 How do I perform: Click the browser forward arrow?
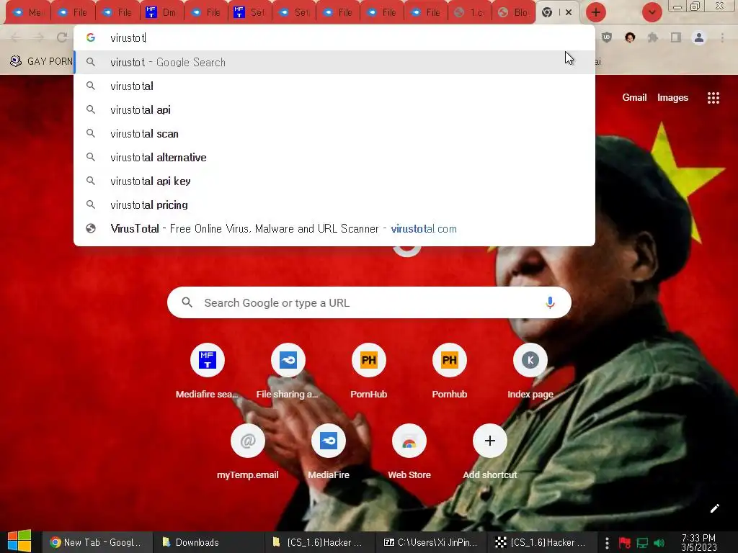39,37
